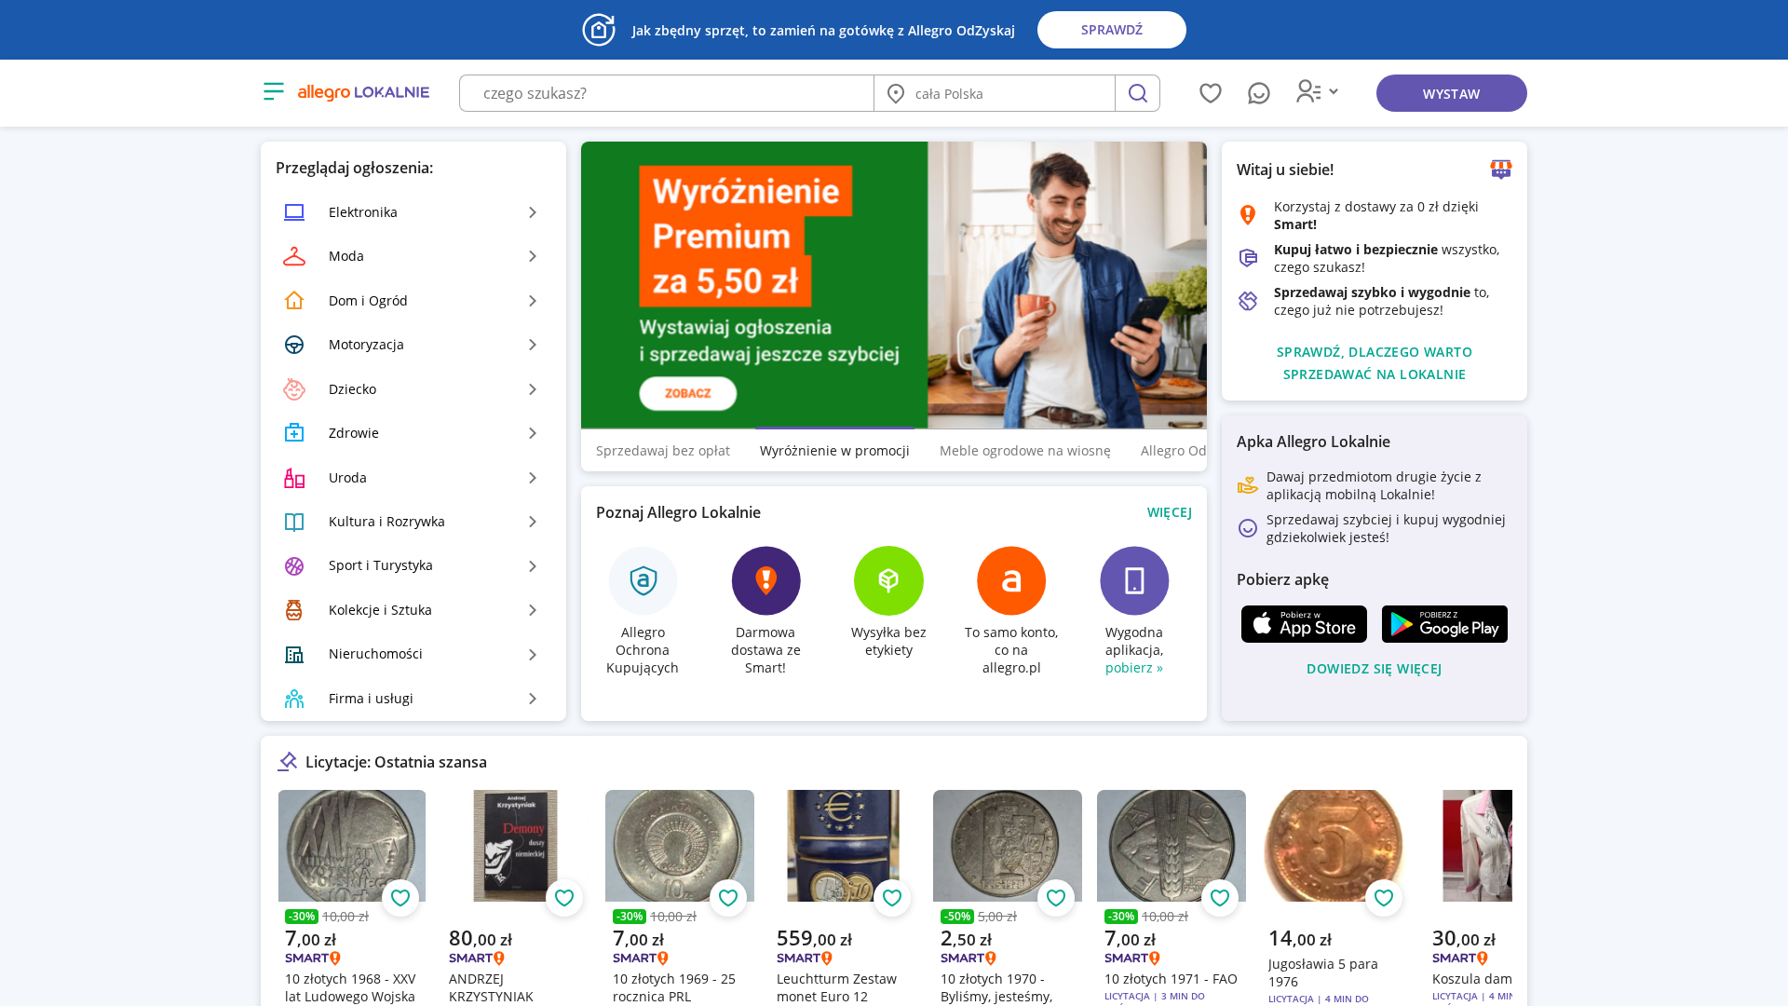Click the czego szukasz search field
The height and width of the screenshot is (1006, 1788).
coord(667,93)
